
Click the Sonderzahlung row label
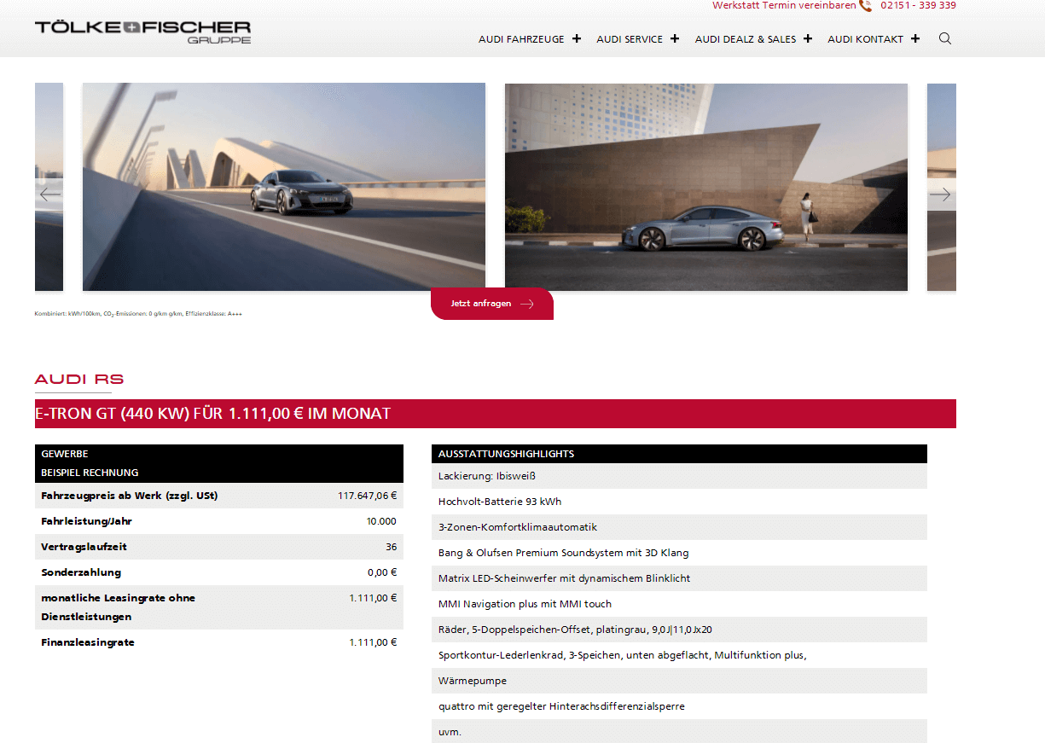click(x=81, y=572)
